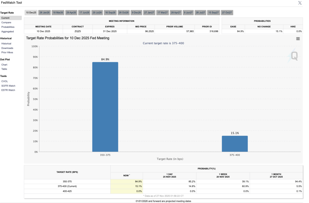The image size is (309, 203).
Task: Open Dot Plot Chart link
Action: tap(4, 65)
